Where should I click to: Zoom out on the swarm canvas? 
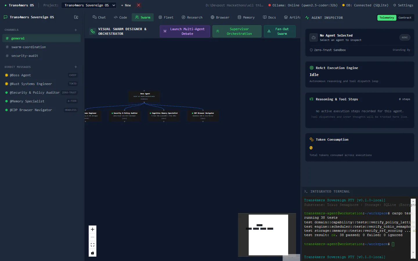pyautogui.click(x=92, y=237)
